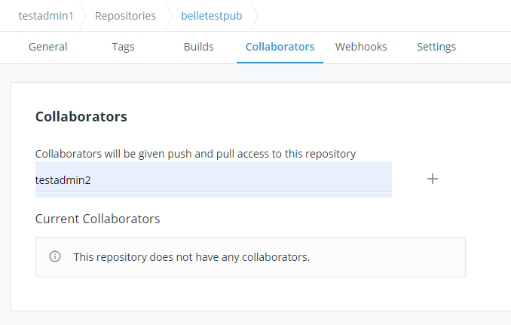Screen dimensions: 511x325
Task: Click the bold Collaborators section heading
Action: point(81,117)
